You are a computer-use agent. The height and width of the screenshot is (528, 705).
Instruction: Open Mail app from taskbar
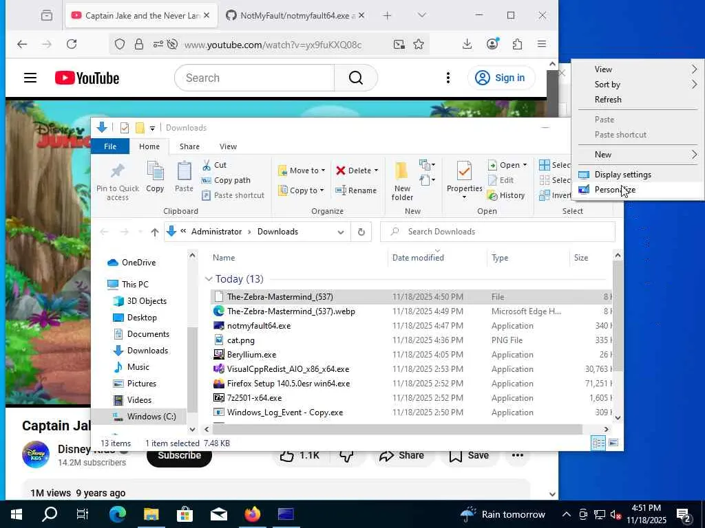point(218,514)
